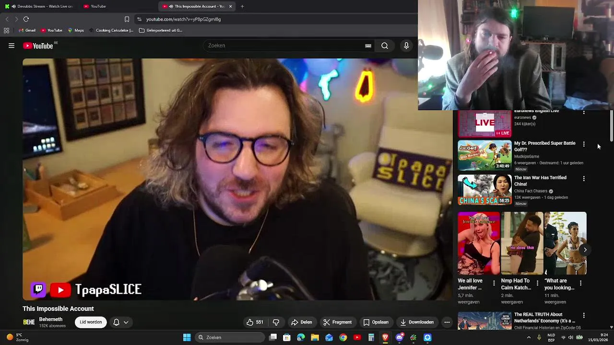Open the Cooking Calculator bookmark
This screenshot has width=614, height=345.
[x=111, y=30]
